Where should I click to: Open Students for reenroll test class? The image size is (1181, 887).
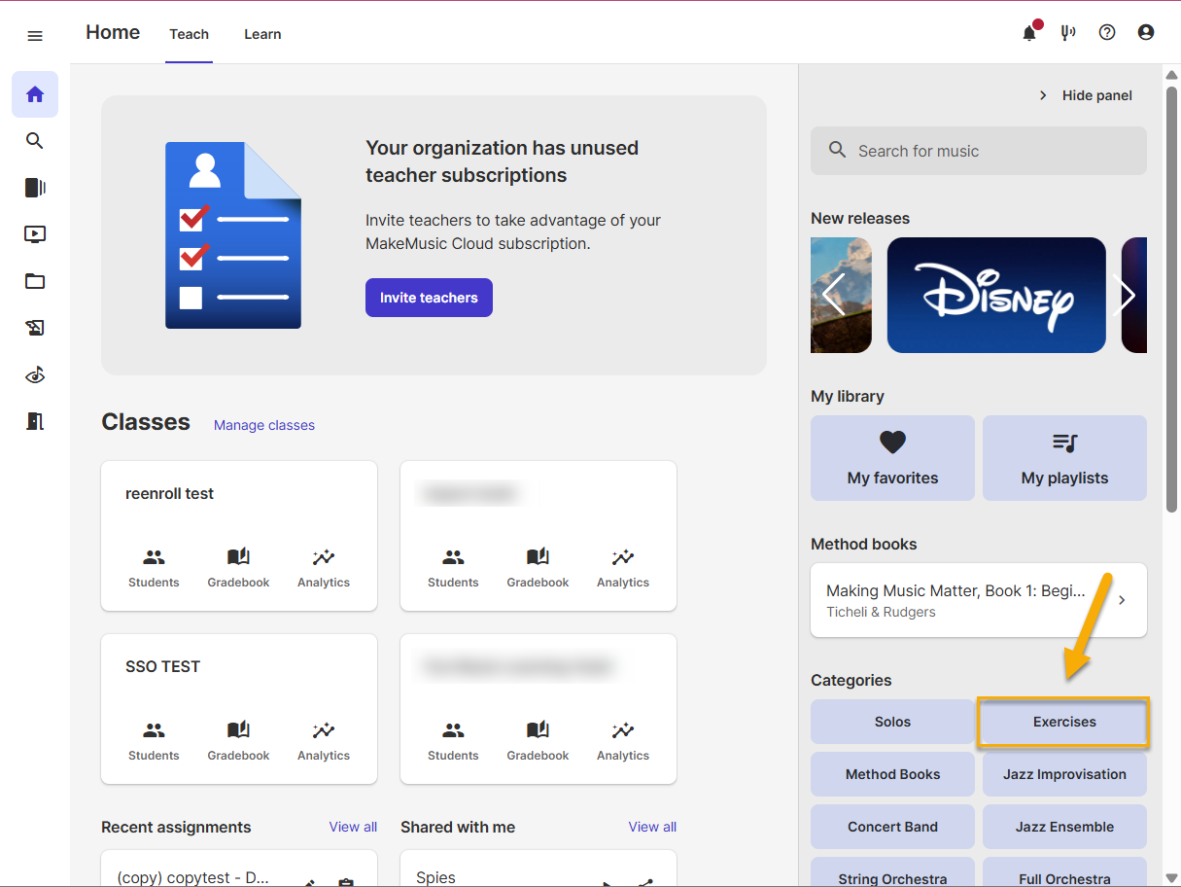coord(154,568)
